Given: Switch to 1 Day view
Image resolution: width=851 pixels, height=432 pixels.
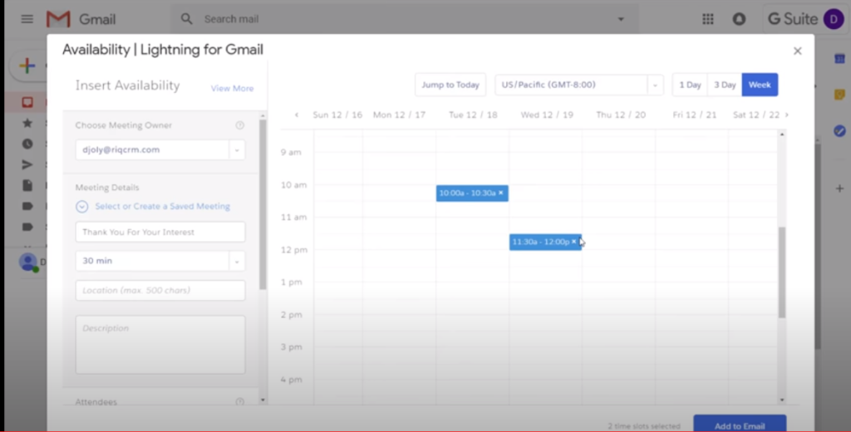Looking at the screenshot, I should click(x=690, y=85).
